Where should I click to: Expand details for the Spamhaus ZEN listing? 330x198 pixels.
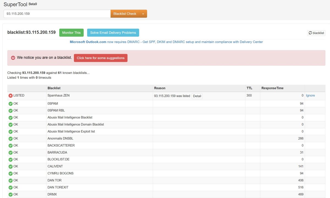pyautogui.click(x=197, y=96)
